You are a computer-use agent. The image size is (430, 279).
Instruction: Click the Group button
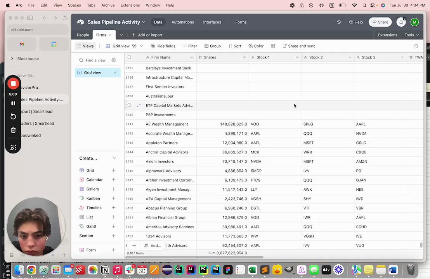point(213,46)
